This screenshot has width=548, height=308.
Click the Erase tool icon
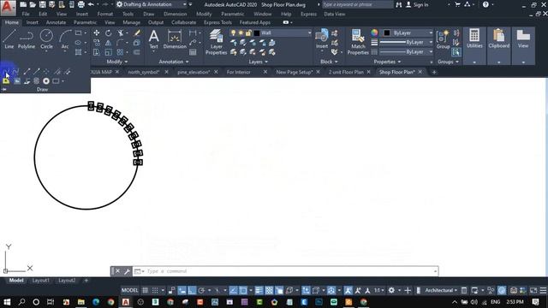[137, 33]
